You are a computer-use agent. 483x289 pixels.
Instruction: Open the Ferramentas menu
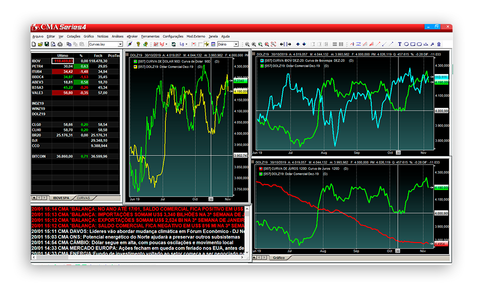pyautogui.click(x=150, y=36)
